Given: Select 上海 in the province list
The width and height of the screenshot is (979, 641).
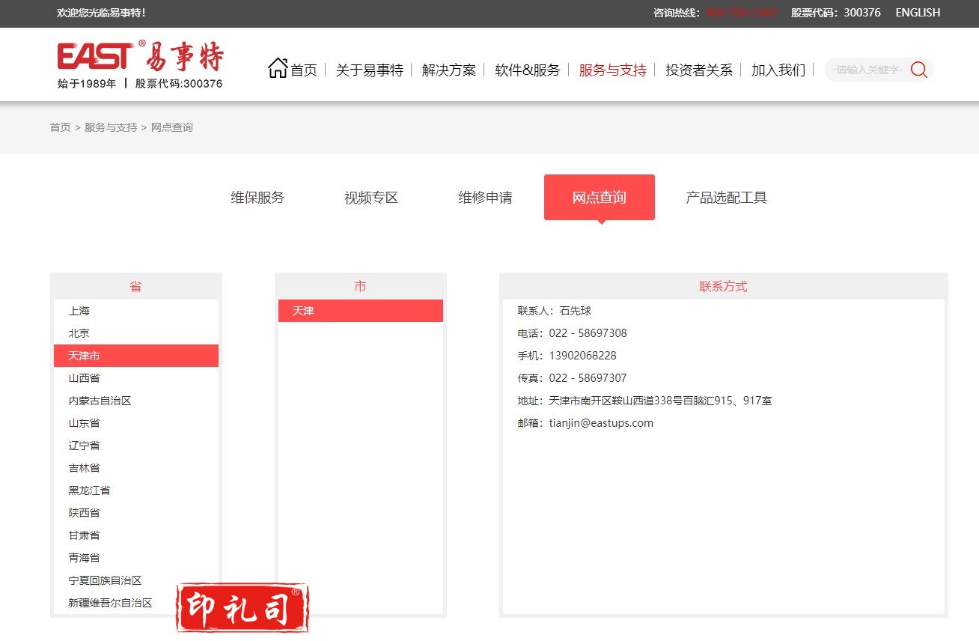Looking at the screenshot, I should pos(79,311).
